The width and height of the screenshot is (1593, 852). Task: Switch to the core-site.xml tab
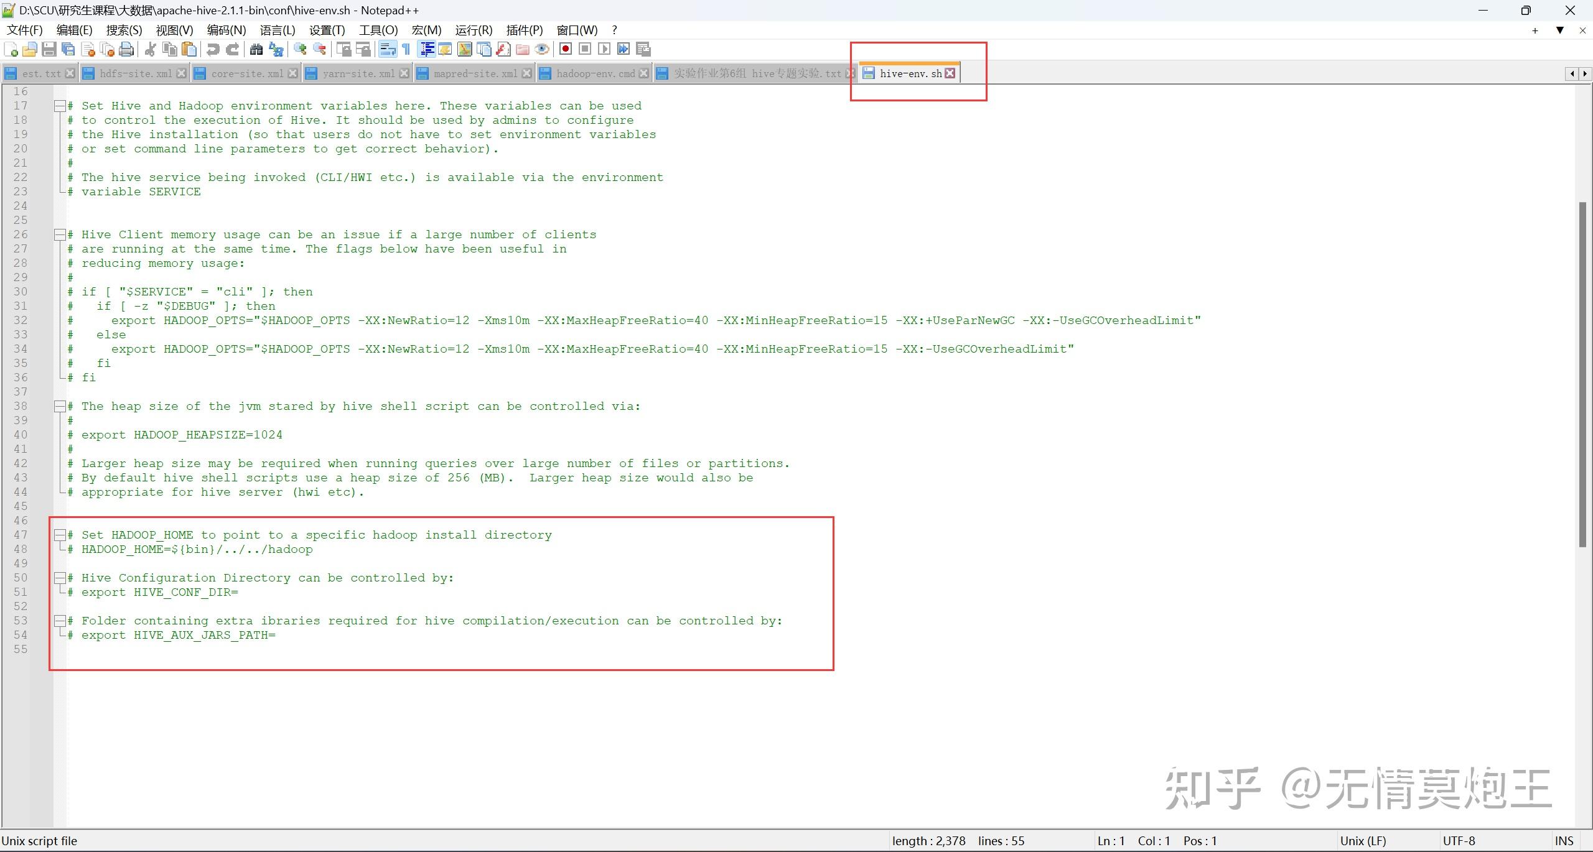tap(246, 73)
